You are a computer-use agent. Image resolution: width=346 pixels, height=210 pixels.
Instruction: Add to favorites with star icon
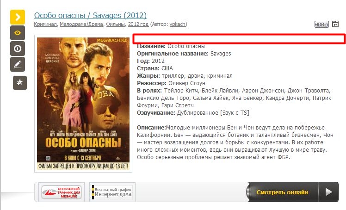pos(20,83)
